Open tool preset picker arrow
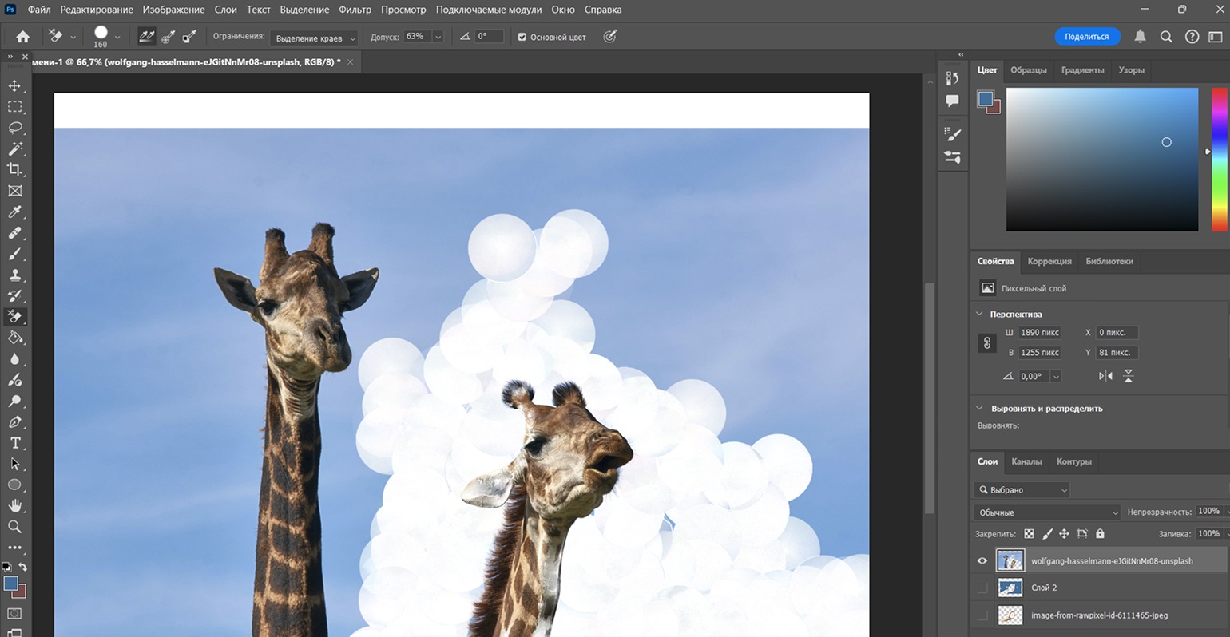The height and width of the screenshot is (637, 1230). point(73,37)
